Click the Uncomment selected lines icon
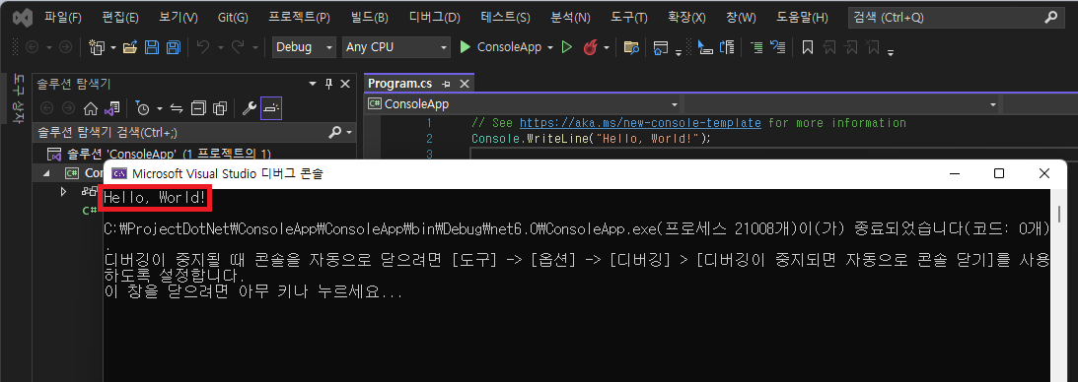1078x382 pixels. click(777, 47)
